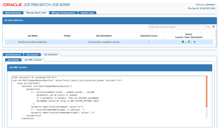Open Job Details sub-tab
The height and width of the screenshot is (131, 219).
pyautogui.click(x=13, y=60)
